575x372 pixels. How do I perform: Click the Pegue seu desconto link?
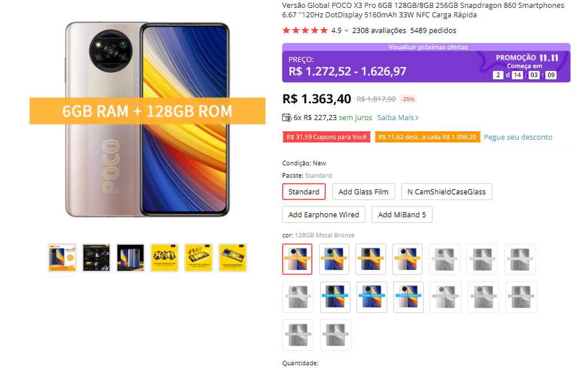518,137
